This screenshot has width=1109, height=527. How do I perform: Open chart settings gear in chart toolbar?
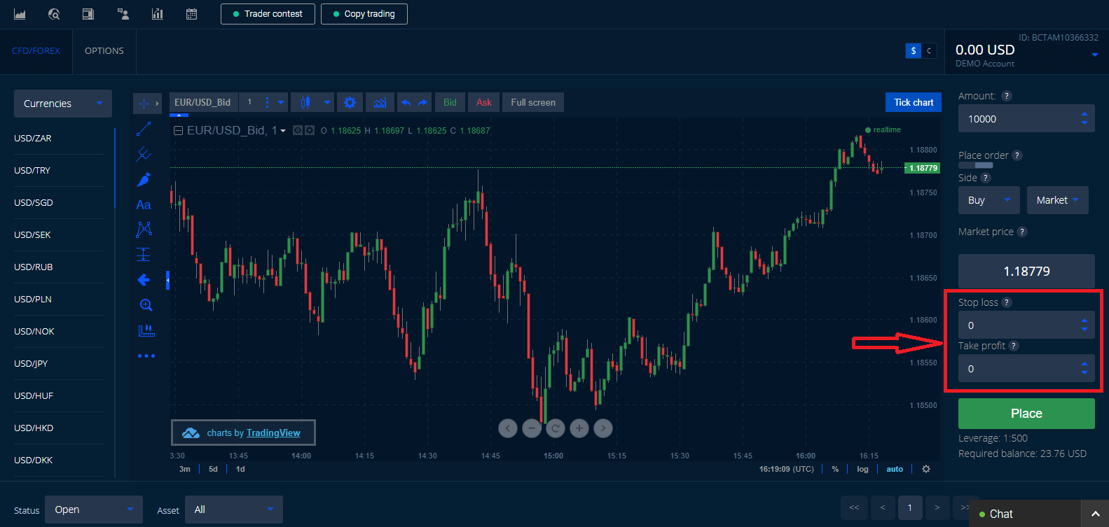point(350,103)
